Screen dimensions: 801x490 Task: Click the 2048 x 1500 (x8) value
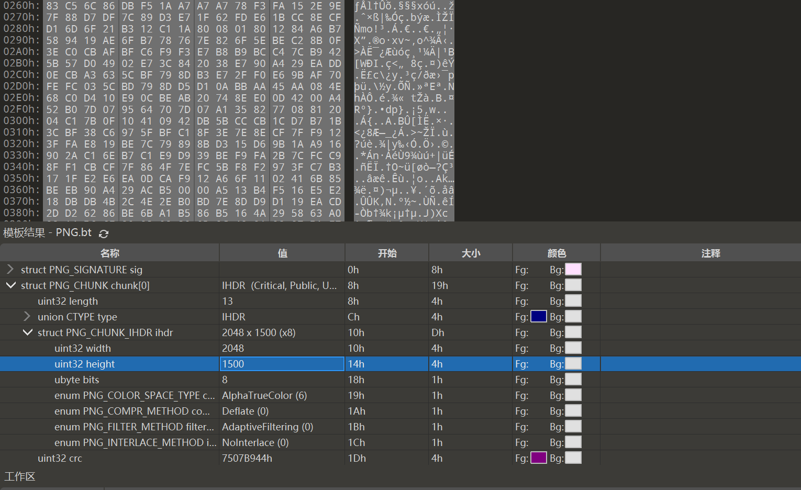259,332
